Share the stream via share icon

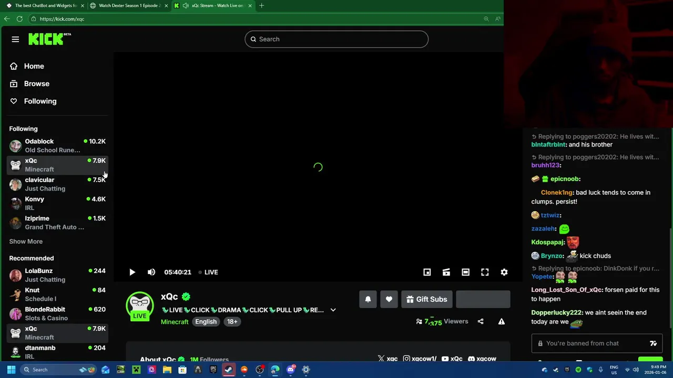(x=481, y=321)
